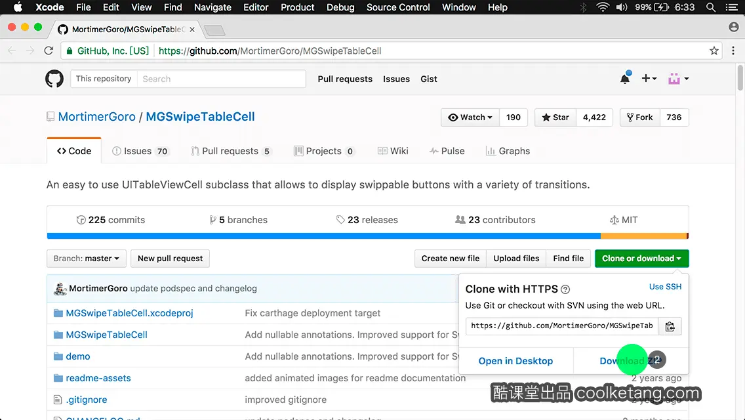View the 190 watchers count
The height and width of the screenshot is (420, 745).
coord(513,117)
